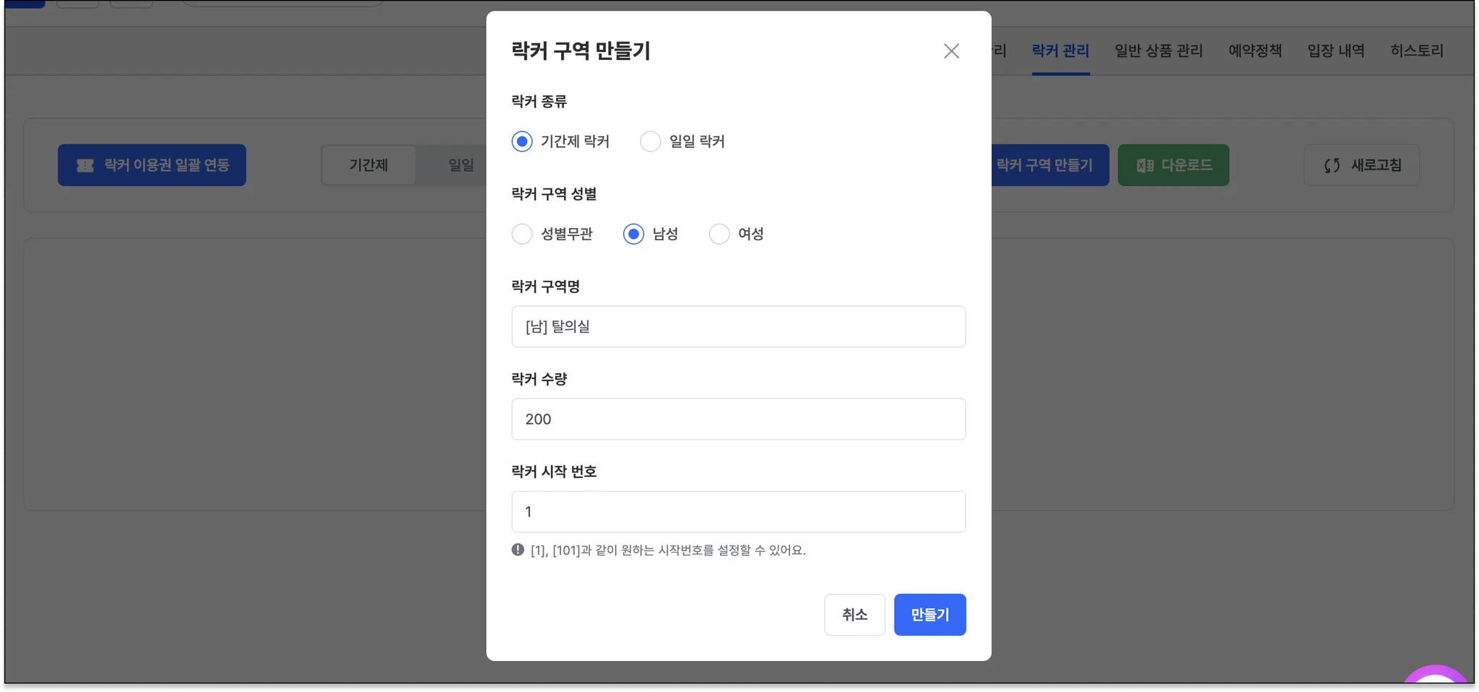1479x692 pixels.
Task: Choose 성별무관 for locker zone gender
Action: click(522, 234)
